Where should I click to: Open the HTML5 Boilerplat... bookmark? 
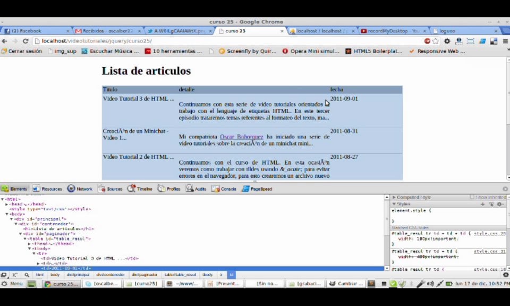[373, 51]
